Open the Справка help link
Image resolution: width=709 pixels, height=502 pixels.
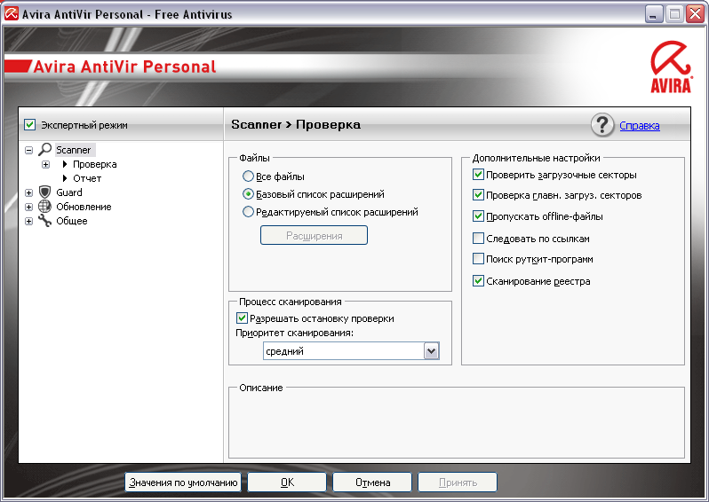[640, 126]
